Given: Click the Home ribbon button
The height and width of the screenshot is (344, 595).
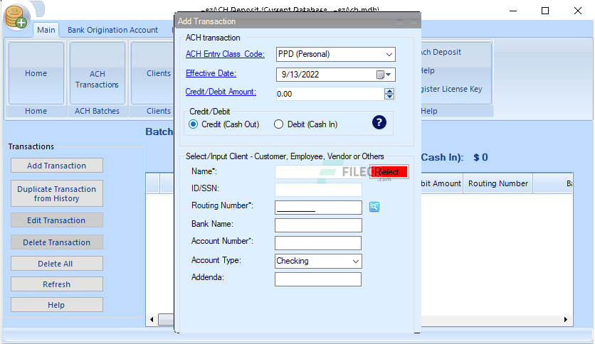Looking at the screenshot, I should point(36,73).
